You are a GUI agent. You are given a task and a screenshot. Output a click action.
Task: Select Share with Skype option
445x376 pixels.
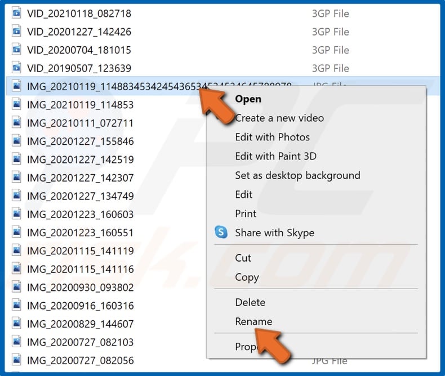[x=275, y=233]
